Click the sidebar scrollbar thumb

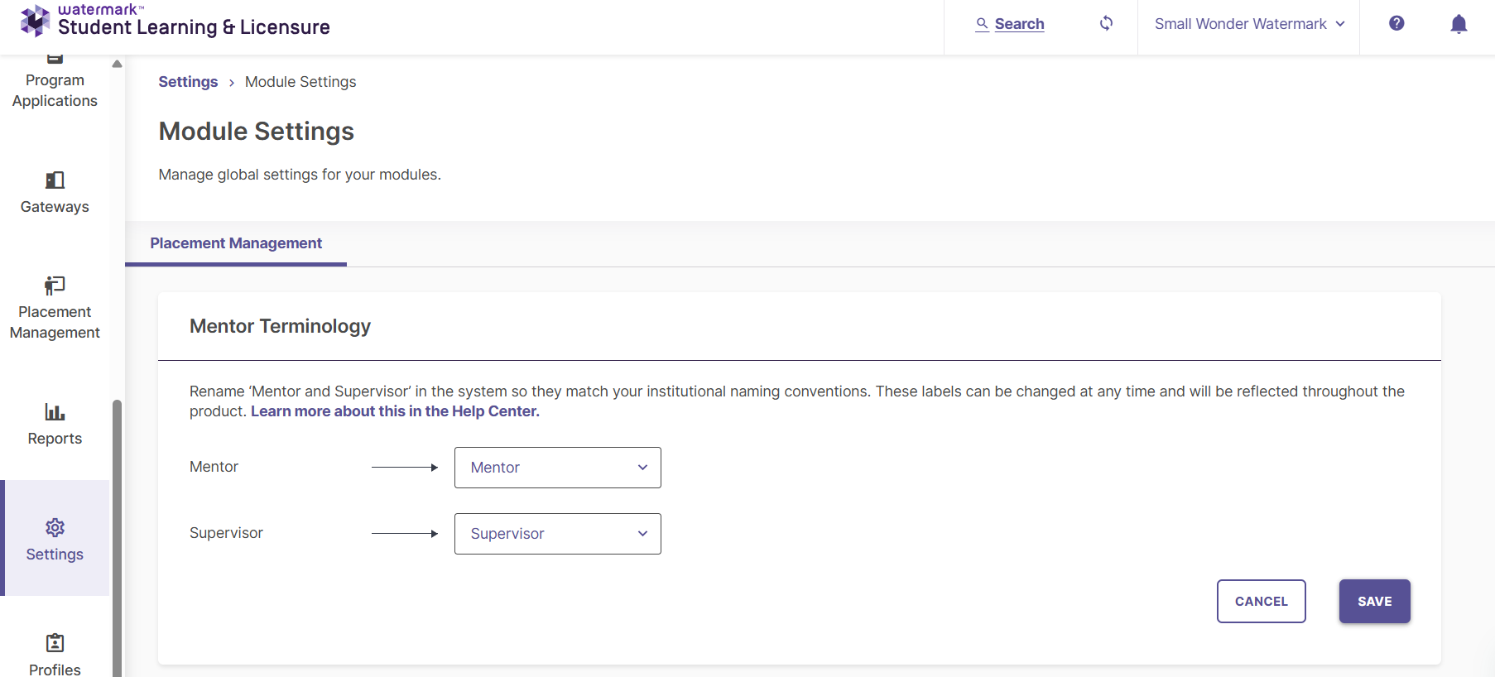point(118,538)
